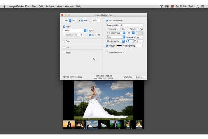Select thumbnail 3 with the bride under blue sky
The image size is (208, 139).
point(92,125)
